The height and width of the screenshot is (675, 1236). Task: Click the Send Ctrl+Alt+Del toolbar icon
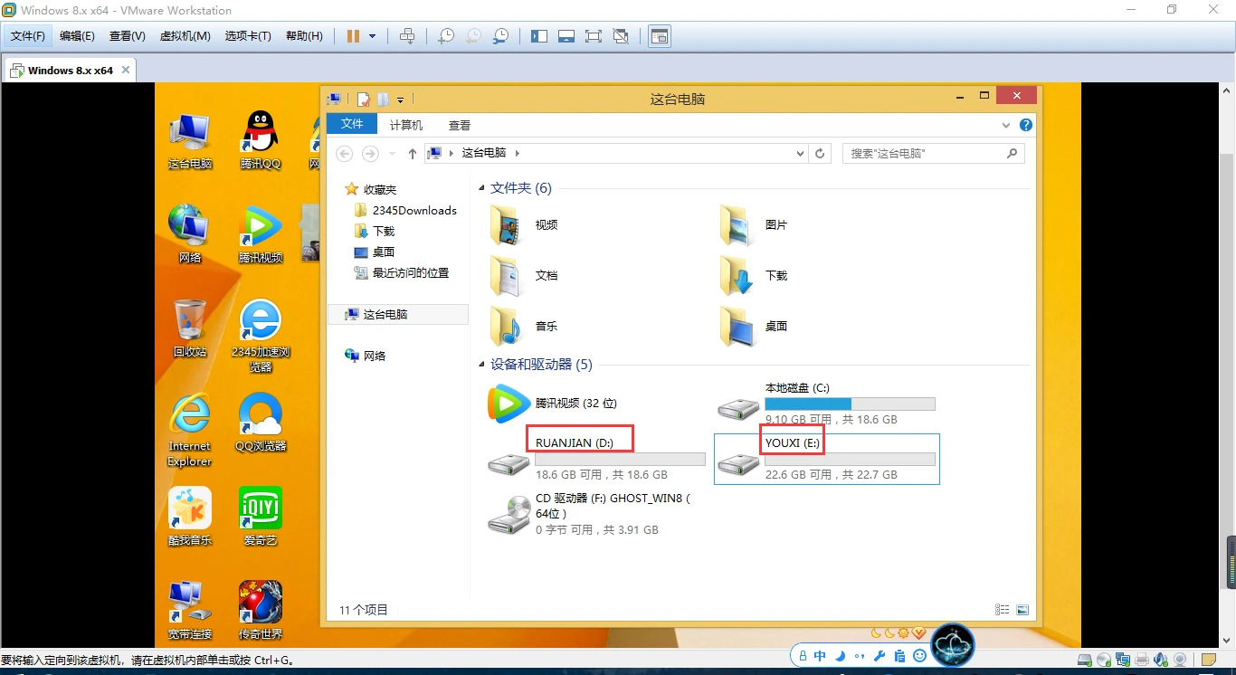pos(407,36)
